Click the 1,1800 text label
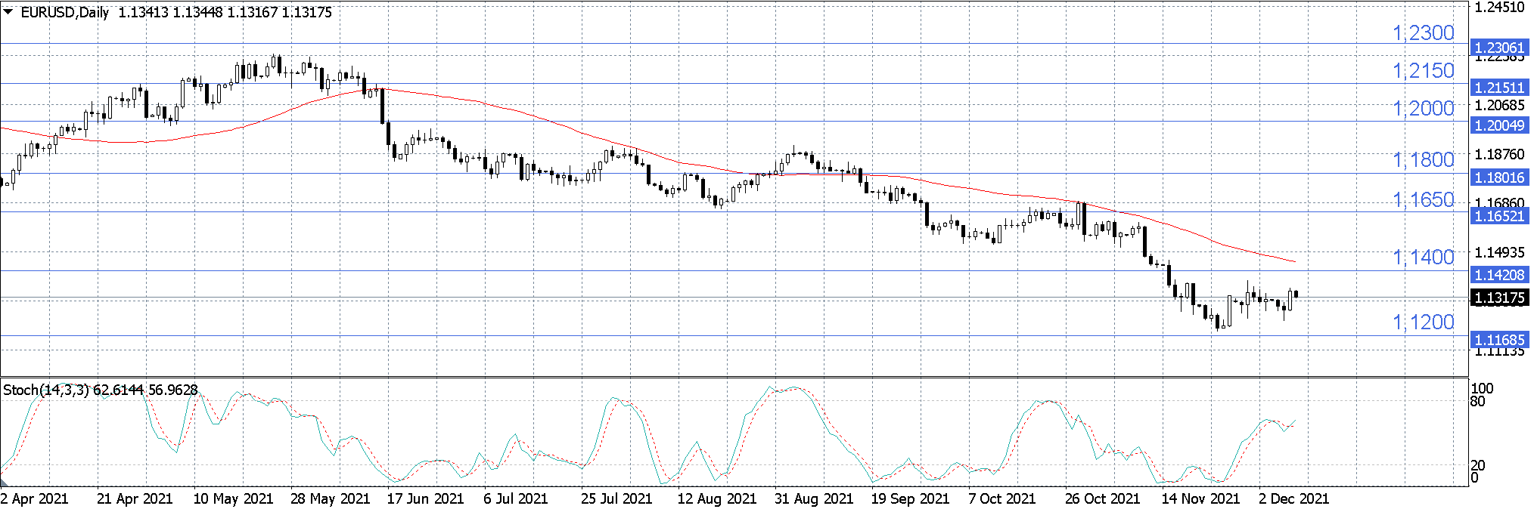Image resolution: width=1534 pixels, height=509 pixels. click(1423, 160)
